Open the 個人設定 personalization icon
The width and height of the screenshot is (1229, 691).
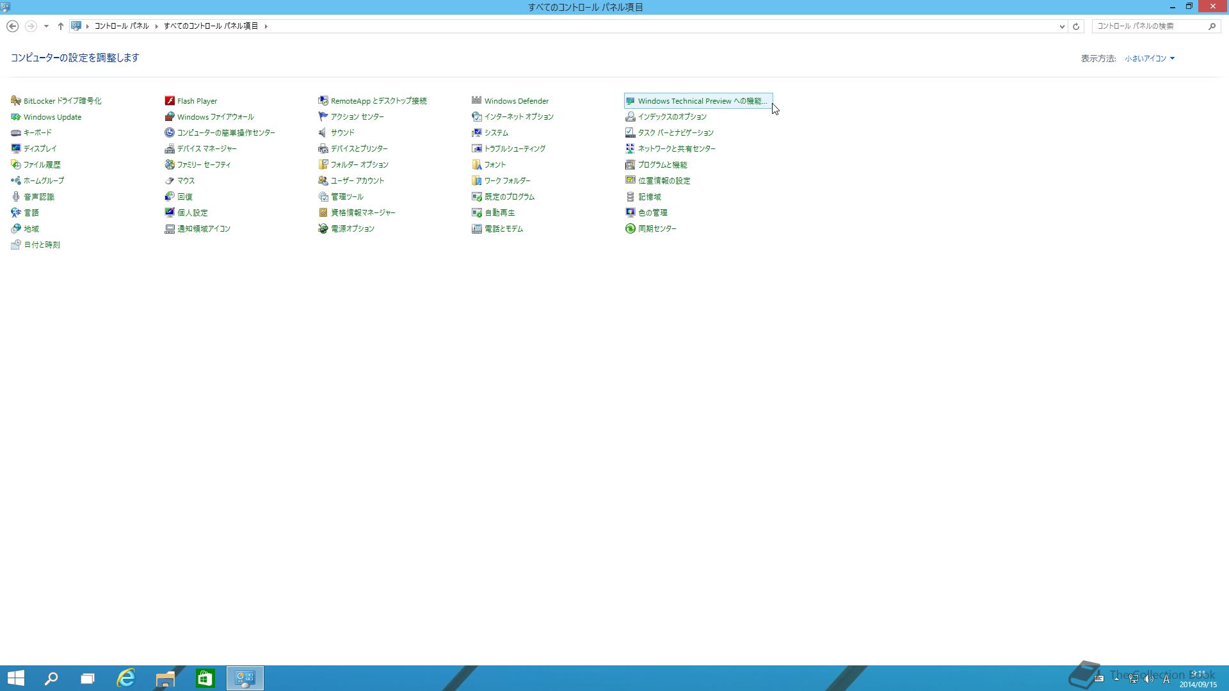pyautogui.click(x=170, y=212)
